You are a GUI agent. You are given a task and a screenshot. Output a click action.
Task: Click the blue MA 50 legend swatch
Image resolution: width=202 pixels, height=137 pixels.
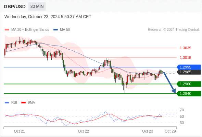click(x=55, y=30)
